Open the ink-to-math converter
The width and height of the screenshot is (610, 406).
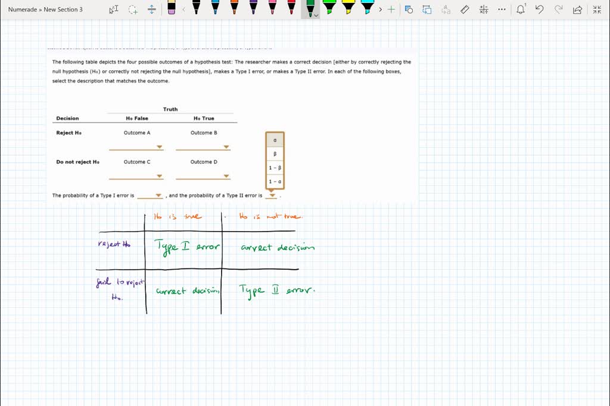(x=484, y=9)
